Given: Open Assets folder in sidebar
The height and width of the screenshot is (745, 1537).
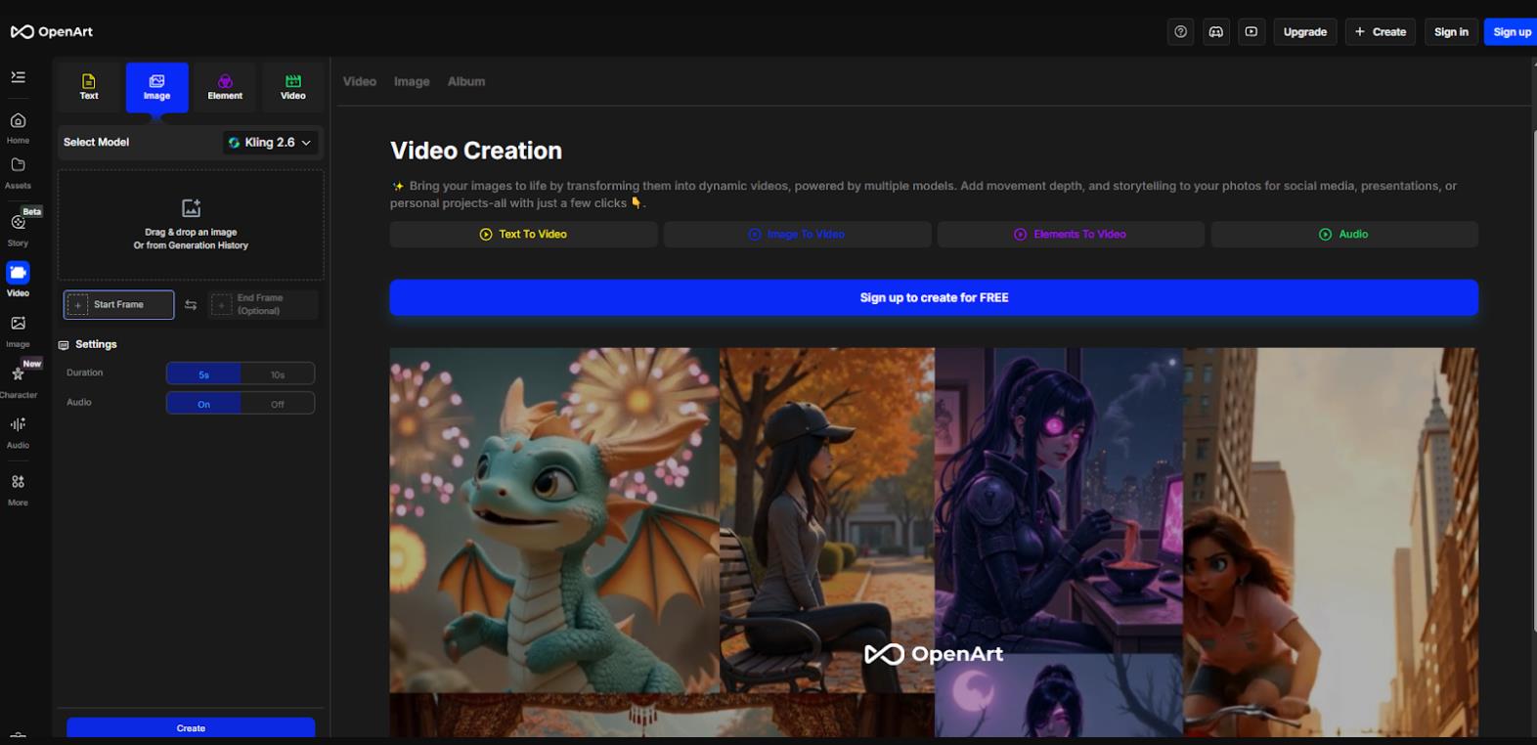Looking at the screenshot, I should tap(18, 173).
